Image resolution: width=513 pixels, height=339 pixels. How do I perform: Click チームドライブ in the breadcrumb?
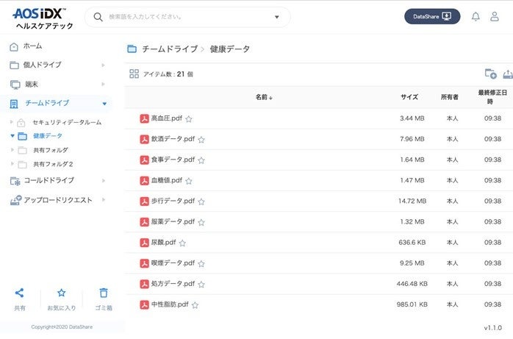[x=170, y=49]
